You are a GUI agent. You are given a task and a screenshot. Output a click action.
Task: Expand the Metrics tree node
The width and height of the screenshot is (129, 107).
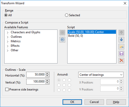[x=8, y=41]
